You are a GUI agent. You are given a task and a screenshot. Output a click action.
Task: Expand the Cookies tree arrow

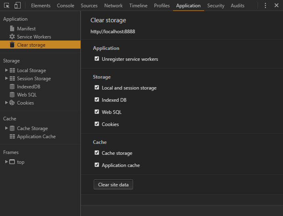(6, 103)
